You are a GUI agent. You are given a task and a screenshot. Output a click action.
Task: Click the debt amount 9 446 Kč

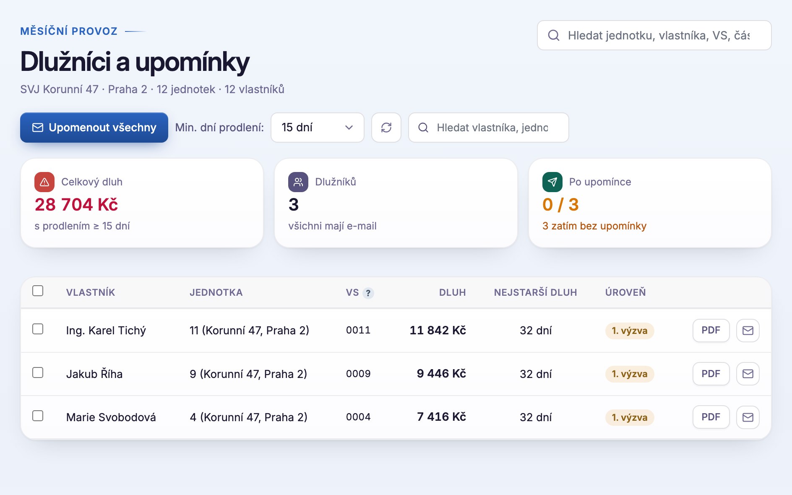coord(441,374)
